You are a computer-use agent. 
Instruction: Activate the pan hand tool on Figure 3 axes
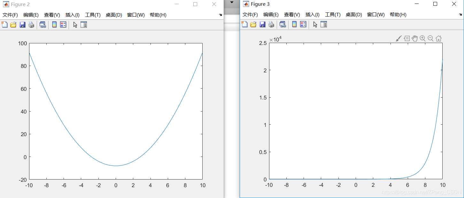414,39
